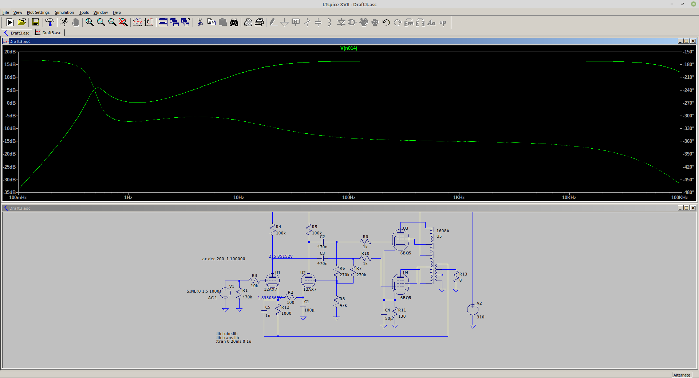
Task: Maximize the schematic pane
Action: [x=686, y=208]
